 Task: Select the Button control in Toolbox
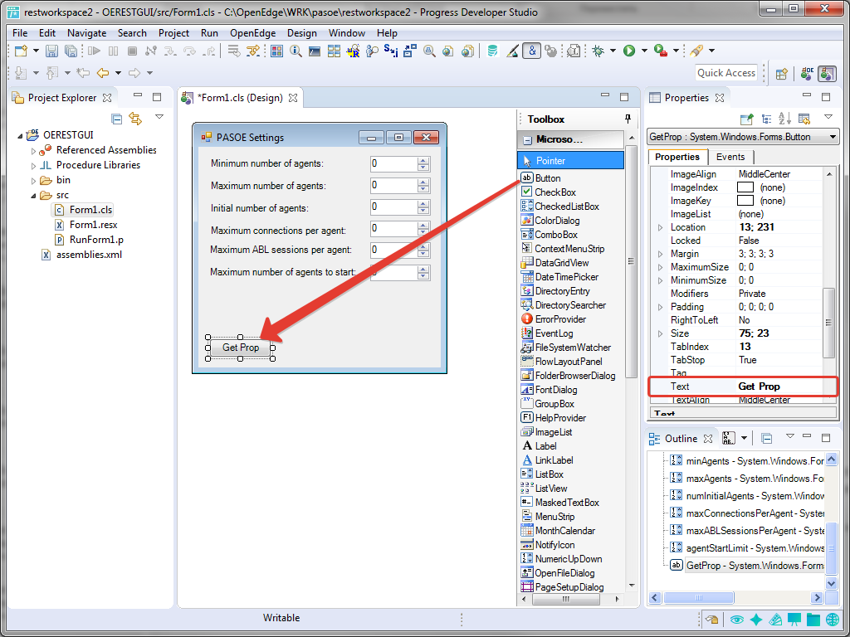pyautogui.click(x=548, y=178)
